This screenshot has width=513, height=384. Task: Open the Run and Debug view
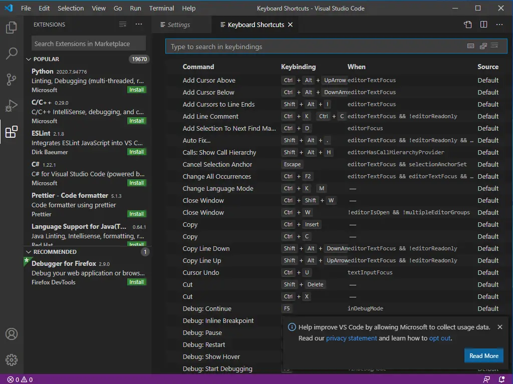coord(12,106)
